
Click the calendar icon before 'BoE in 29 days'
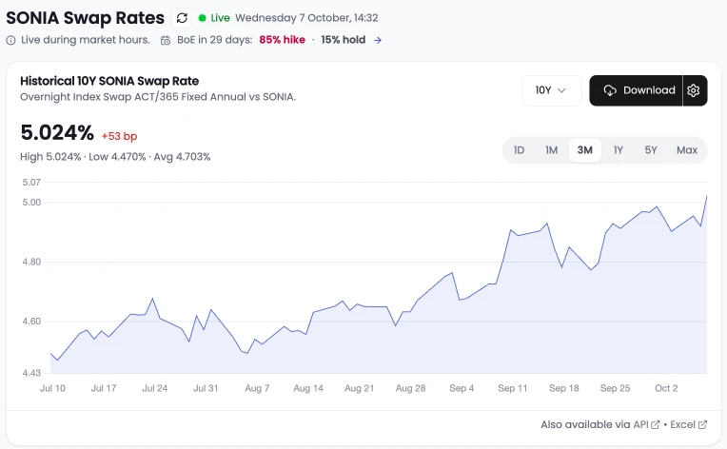click(x=166, y=40)
